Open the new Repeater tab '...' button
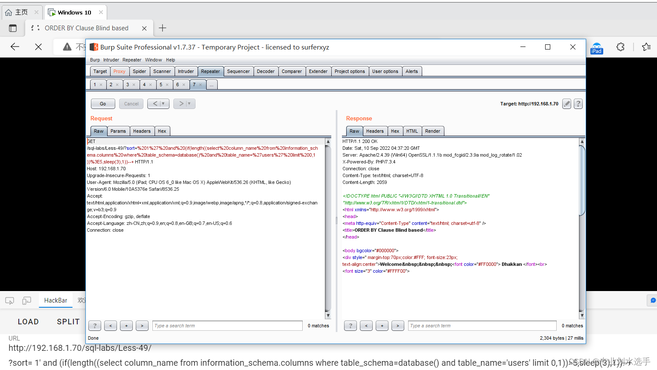 (212, 84)
